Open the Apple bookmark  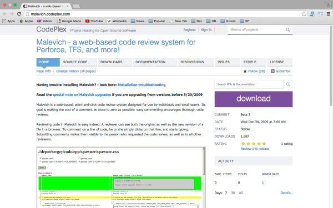tap(26, 21)
